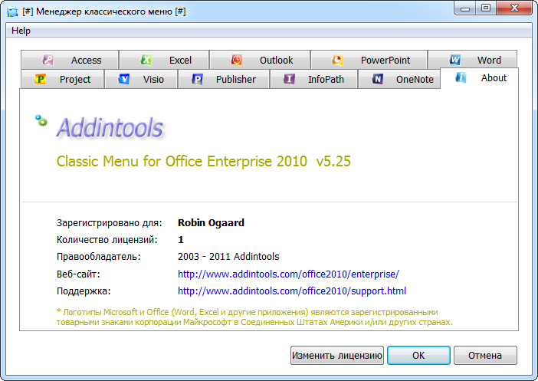Click the Classic Menu for Office Enterprise title

pyautogui.click(x=203, y=161)
